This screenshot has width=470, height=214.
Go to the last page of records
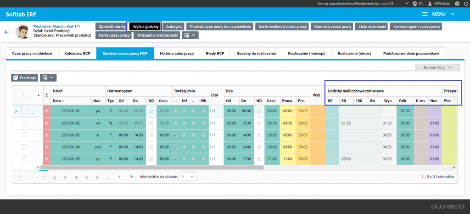pos(132,176)
